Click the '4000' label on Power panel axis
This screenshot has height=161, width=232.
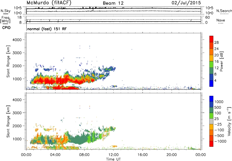[x=17, y=40]
